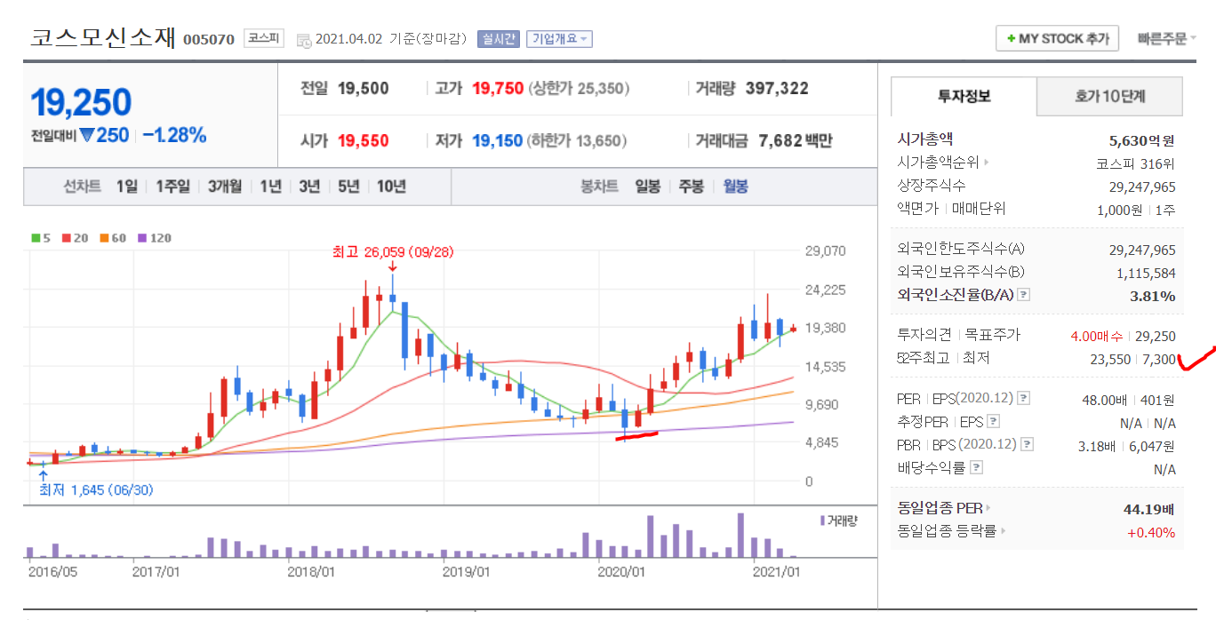This screenshot has width=1216, height=620.
Task: Open the 동일업종 PER link
Action: pos(945,509)
